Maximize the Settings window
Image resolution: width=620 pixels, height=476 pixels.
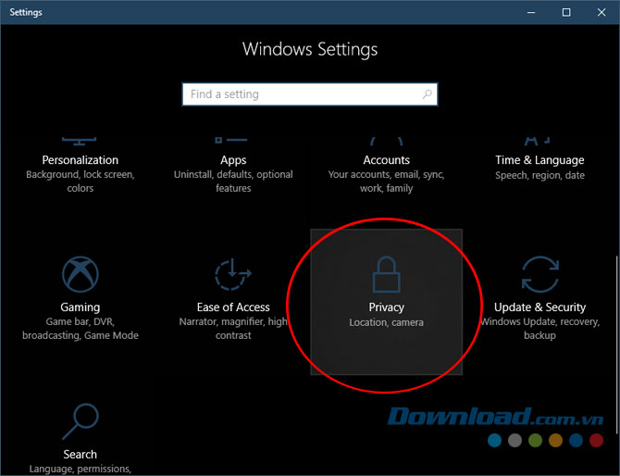pyautogui.click(x=566, y=12)
